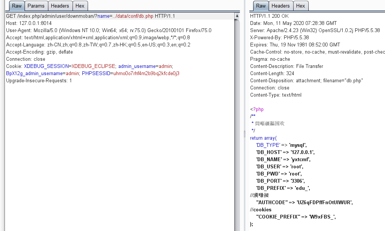Click the Date: Mon, 11 May 2020 line
385x231 pixels.
click(x=294, y=23)
